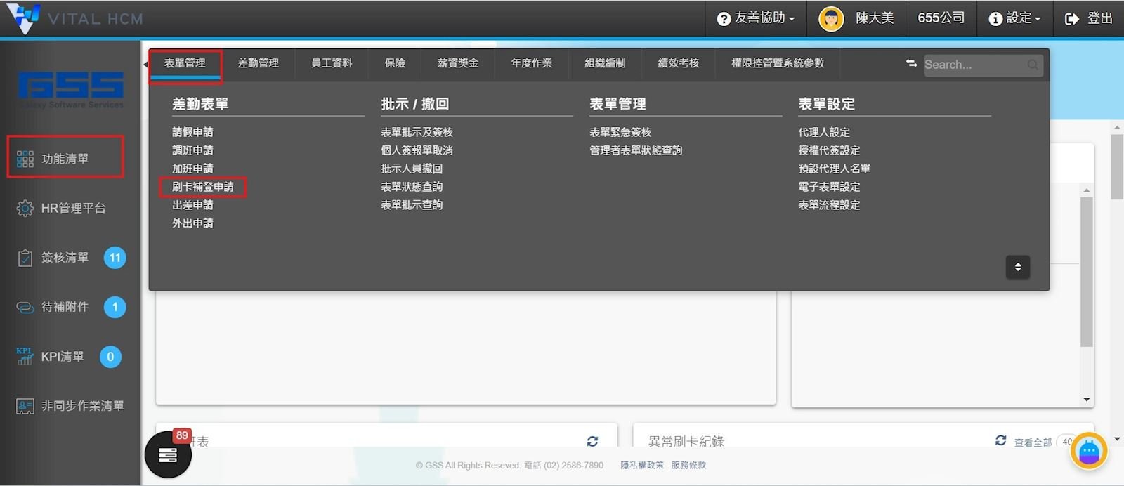The height and width of the screenshot is (486, 1124).
Task: Click the floating menu button with 89 badge
Action: pyautogui.click(x=168, y=455)
